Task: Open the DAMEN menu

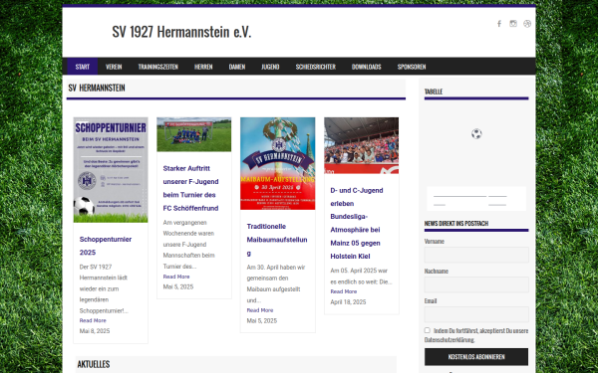Action: click(237, 67)
